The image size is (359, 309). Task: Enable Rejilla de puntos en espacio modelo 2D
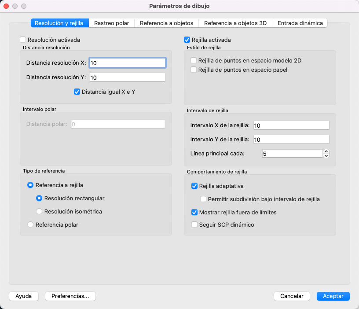click(x=194, y=60)
